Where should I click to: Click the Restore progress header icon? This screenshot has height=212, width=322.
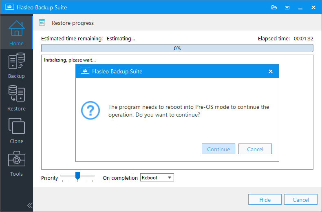coord(42,22)
